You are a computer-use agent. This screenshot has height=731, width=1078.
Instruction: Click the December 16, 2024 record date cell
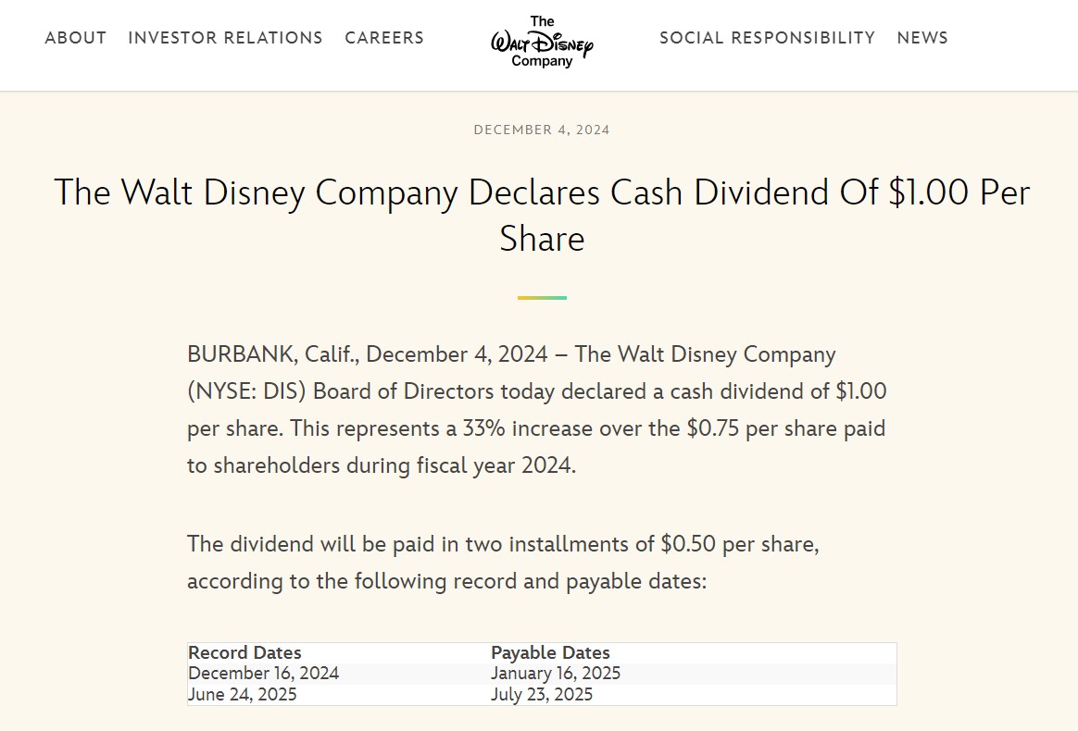264,674
